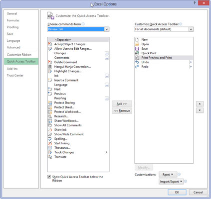Click the Accept/Reject Changes icon
Viewport: 211px width, 199px height.
(x=50, y=44)
